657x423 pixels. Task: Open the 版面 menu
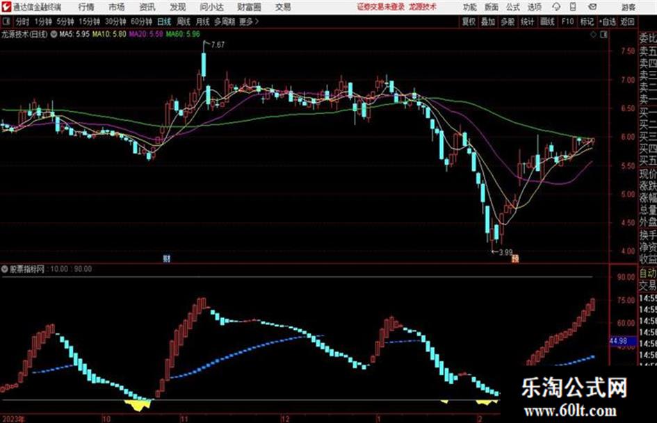(x=492, y=7)
